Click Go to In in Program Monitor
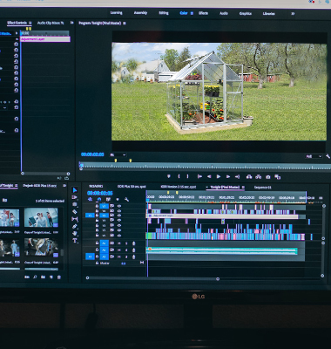The width and height of the screenshot is (331, 349). tap(199, 176)
